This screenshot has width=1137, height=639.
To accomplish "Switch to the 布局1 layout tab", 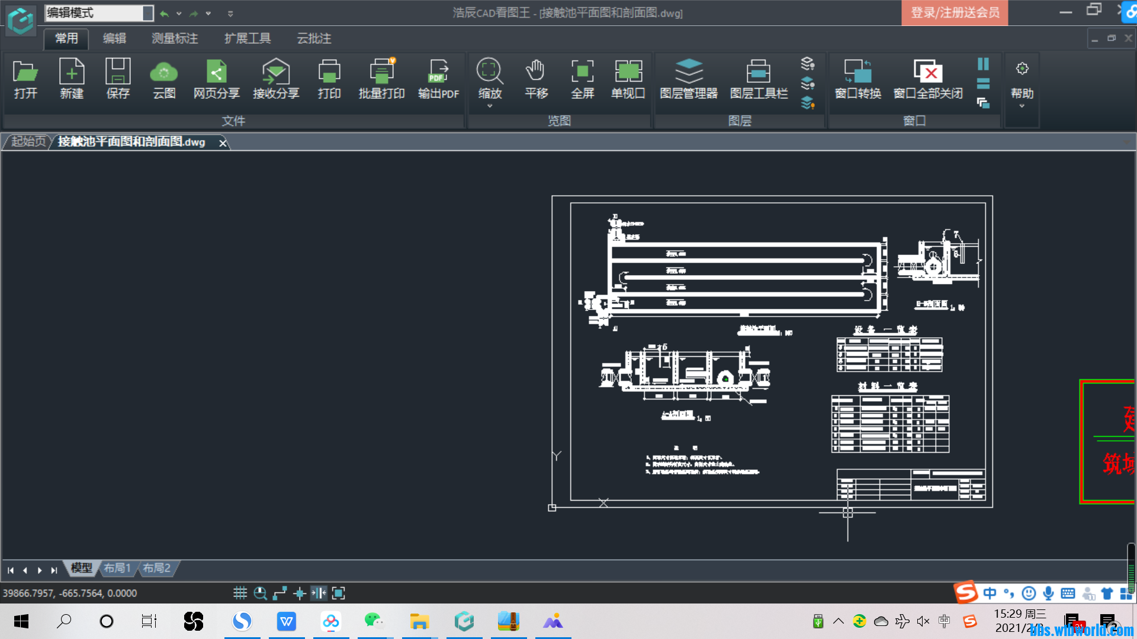I will 117,568.
